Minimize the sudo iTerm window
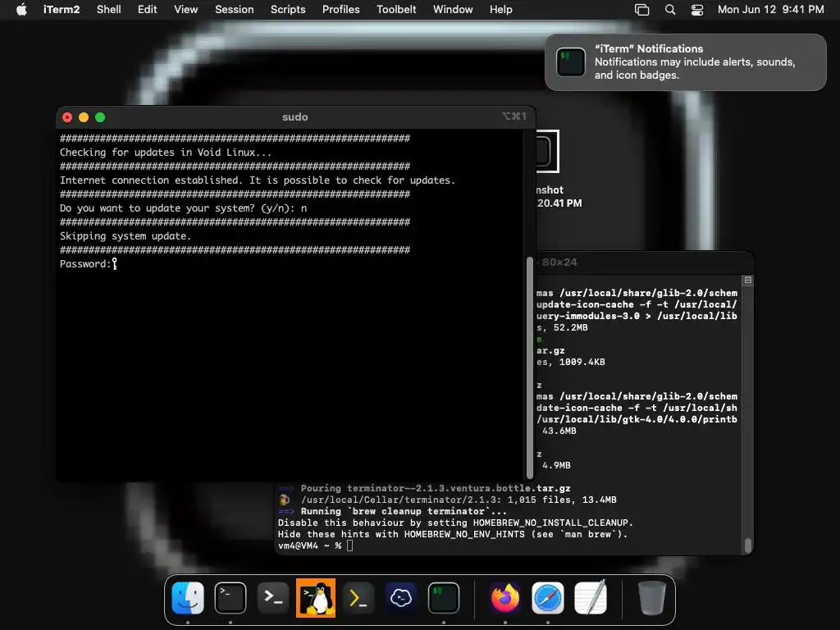 (x=84, y=117)
